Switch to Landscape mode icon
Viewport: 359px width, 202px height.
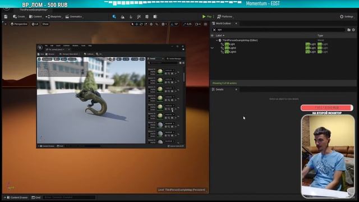tap(122, 17)
